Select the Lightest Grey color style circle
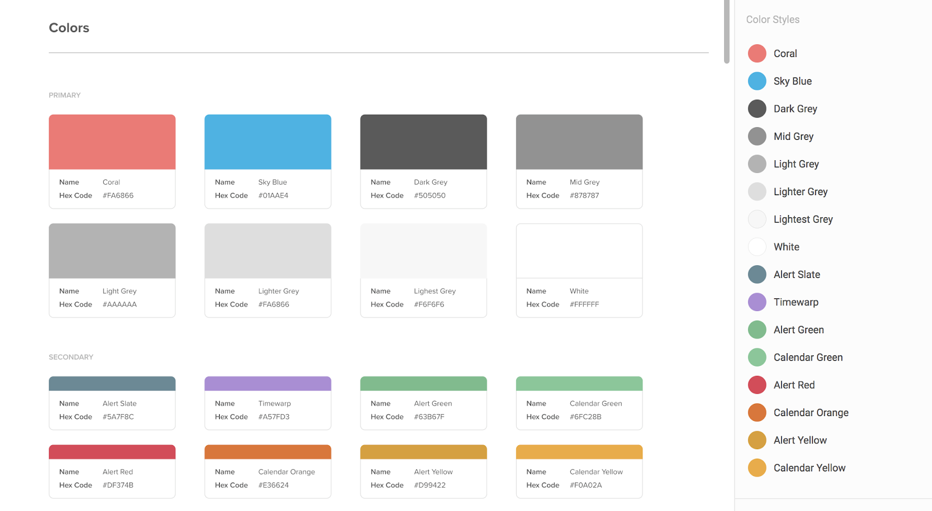 pyautogui.click(x=757, y=219)
